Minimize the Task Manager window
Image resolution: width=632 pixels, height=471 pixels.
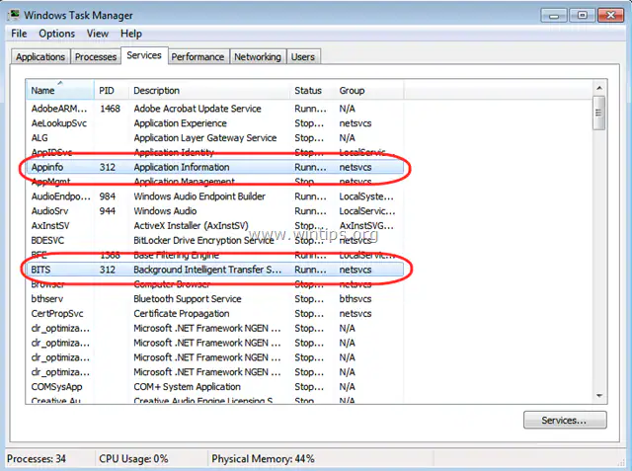pos(554,16)
